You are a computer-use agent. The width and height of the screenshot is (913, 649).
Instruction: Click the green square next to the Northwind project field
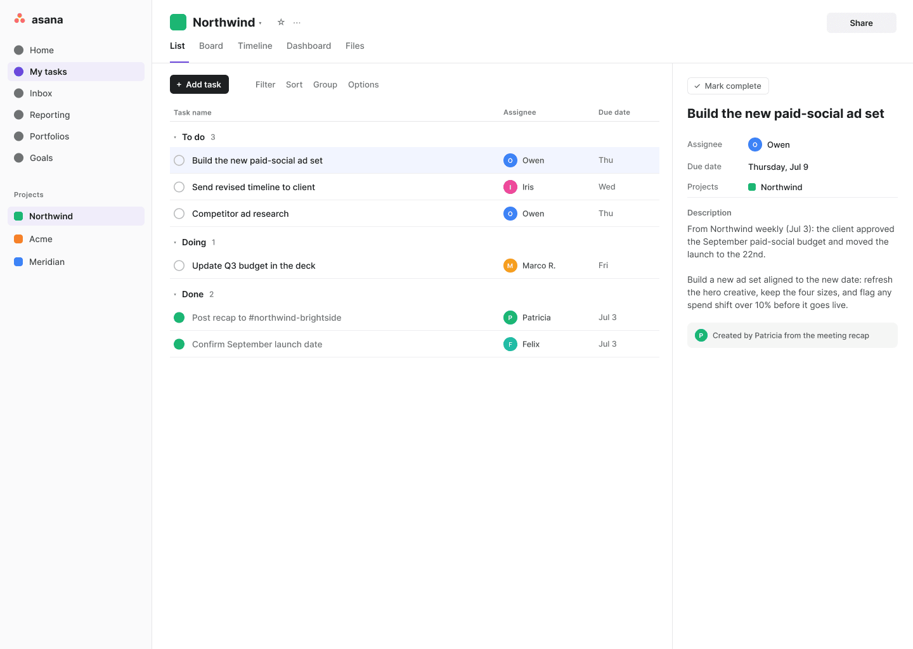(752, 187)
